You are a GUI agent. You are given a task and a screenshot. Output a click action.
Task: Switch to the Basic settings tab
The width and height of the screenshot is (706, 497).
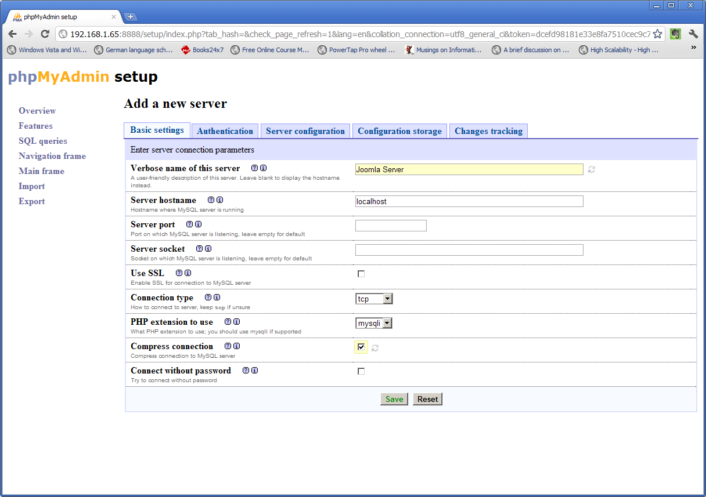[157, 130]
